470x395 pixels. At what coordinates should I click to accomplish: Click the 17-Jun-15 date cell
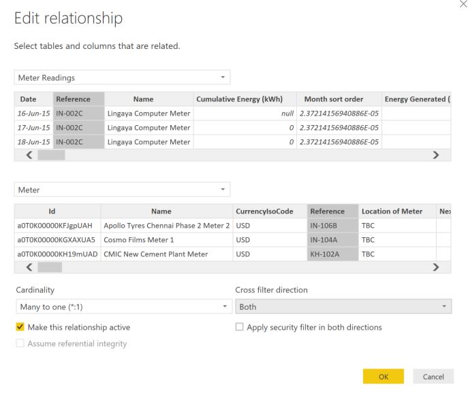(33, 128)
